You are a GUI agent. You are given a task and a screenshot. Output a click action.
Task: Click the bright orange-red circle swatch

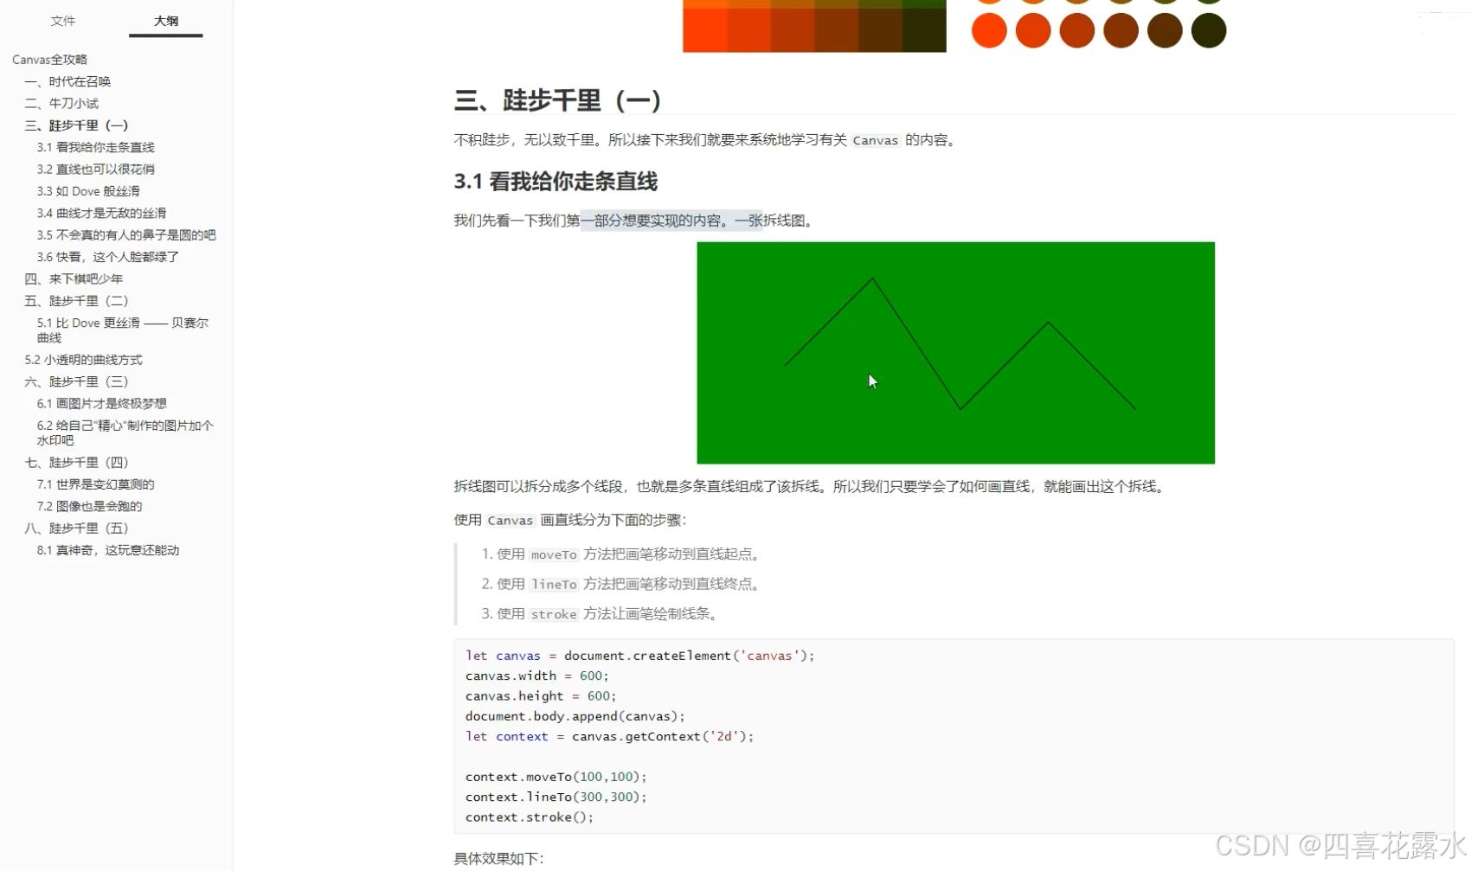pyautogui.click(x=989, y=30)
